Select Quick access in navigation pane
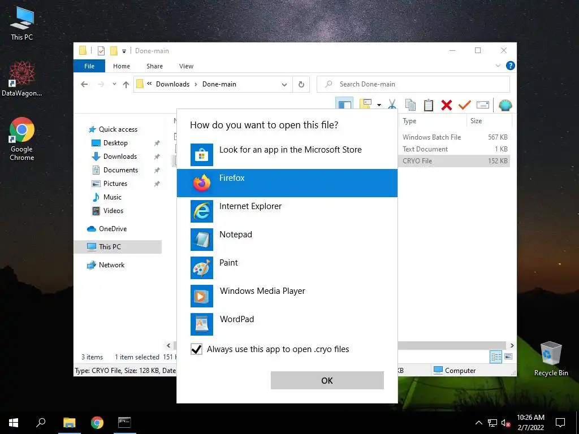579x434 pixels. click(118, 129)
